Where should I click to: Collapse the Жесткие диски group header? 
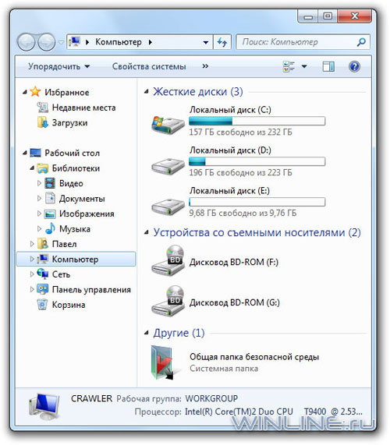(147, 91)
